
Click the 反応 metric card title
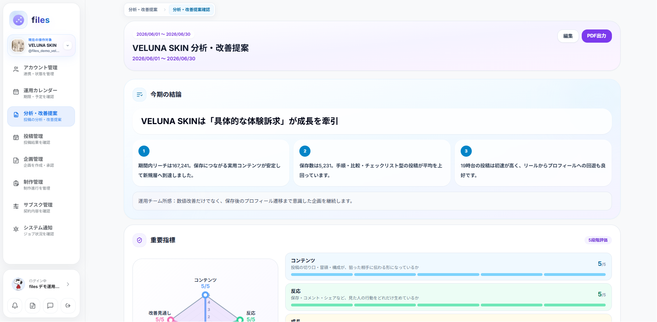[x=296, y=291]
